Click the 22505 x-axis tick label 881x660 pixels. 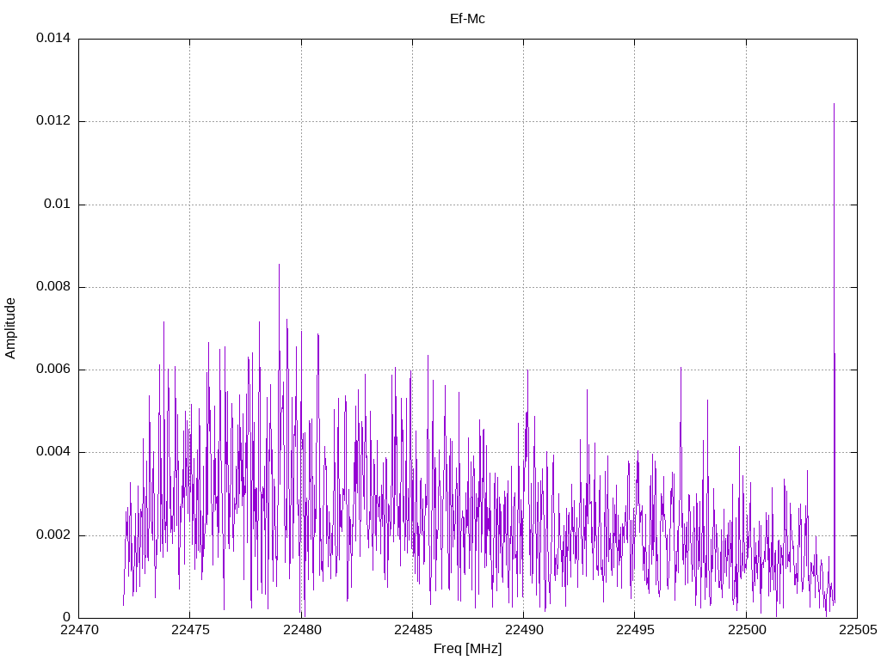856,631
